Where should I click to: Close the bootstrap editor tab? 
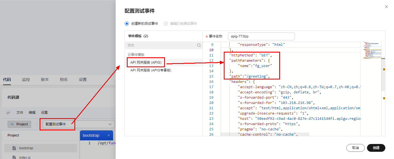click(109, 135)
